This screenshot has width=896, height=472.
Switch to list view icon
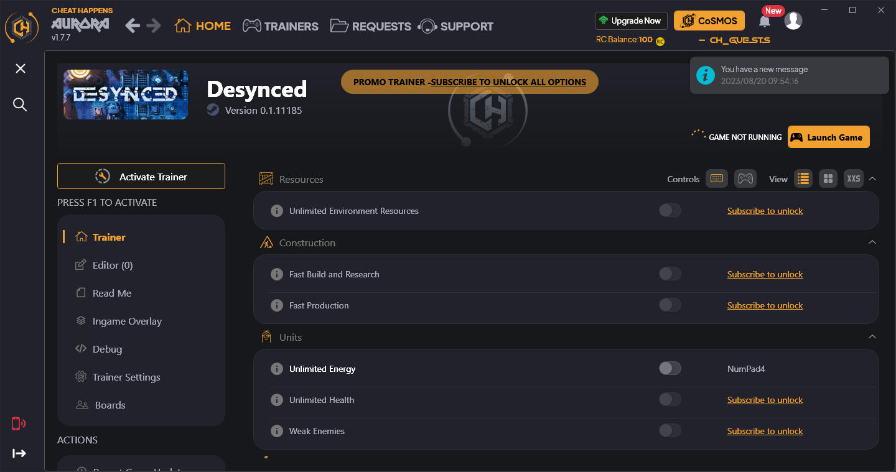803,178
